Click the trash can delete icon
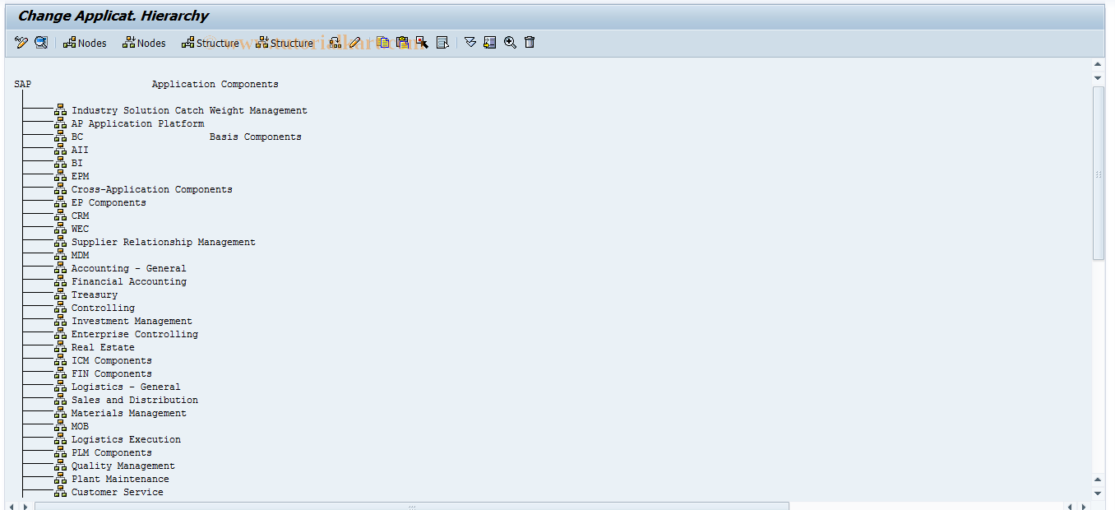The width and height of the screenshot is (1115, 510). tap(530, 43)
